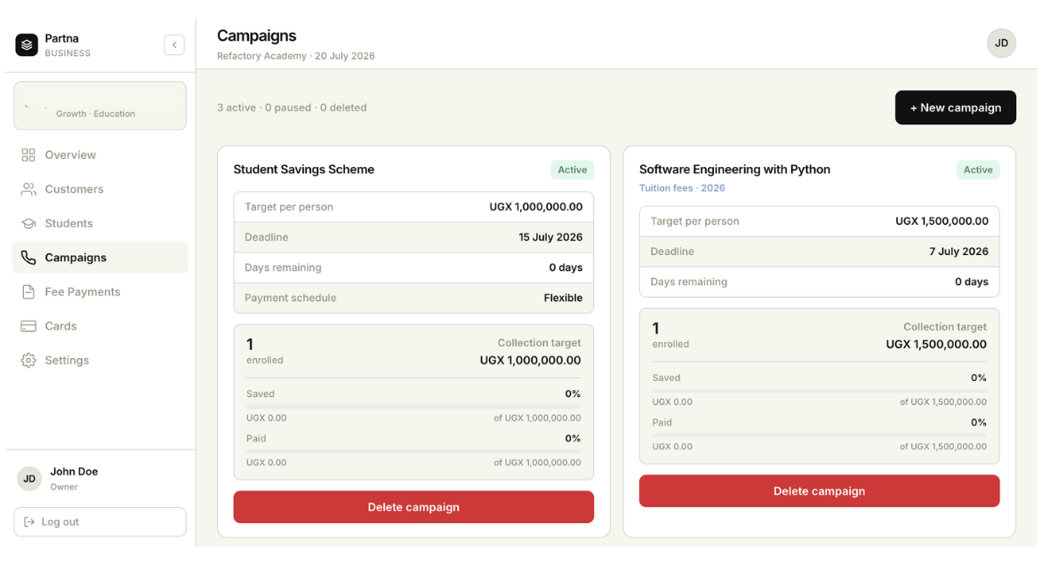The width and height of the screenshot is (1042, 565).
Task: Navigate to Students
Action: (x=100, y=224)
